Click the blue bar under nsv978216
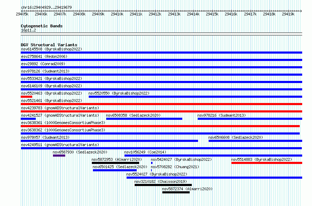 click(x=250, y=119)
